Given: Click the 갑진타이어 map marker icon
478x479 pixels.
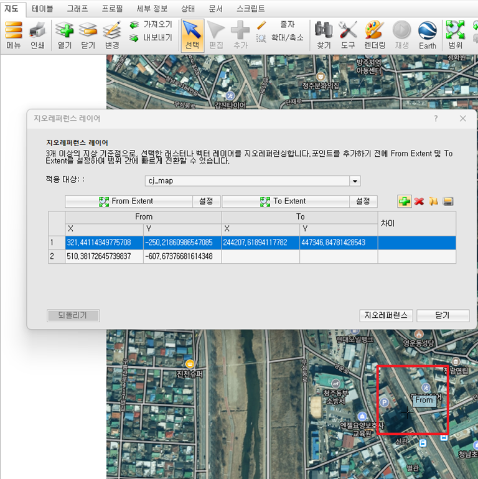Looking at the screenshot, I should (x=230, y=96).
